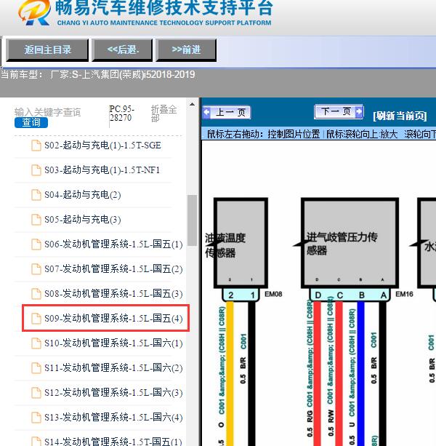The image size is (436, 446).
Task: Go to next page with 下一页
Action: click(x=339, y=111)
